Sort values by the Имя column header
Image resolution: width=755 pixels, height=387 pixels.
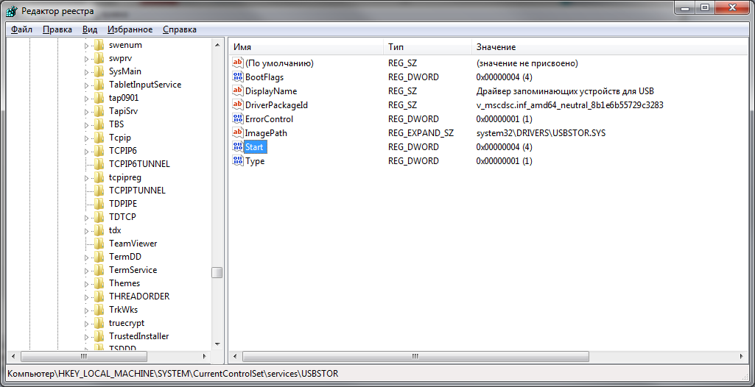coord(306,47)
